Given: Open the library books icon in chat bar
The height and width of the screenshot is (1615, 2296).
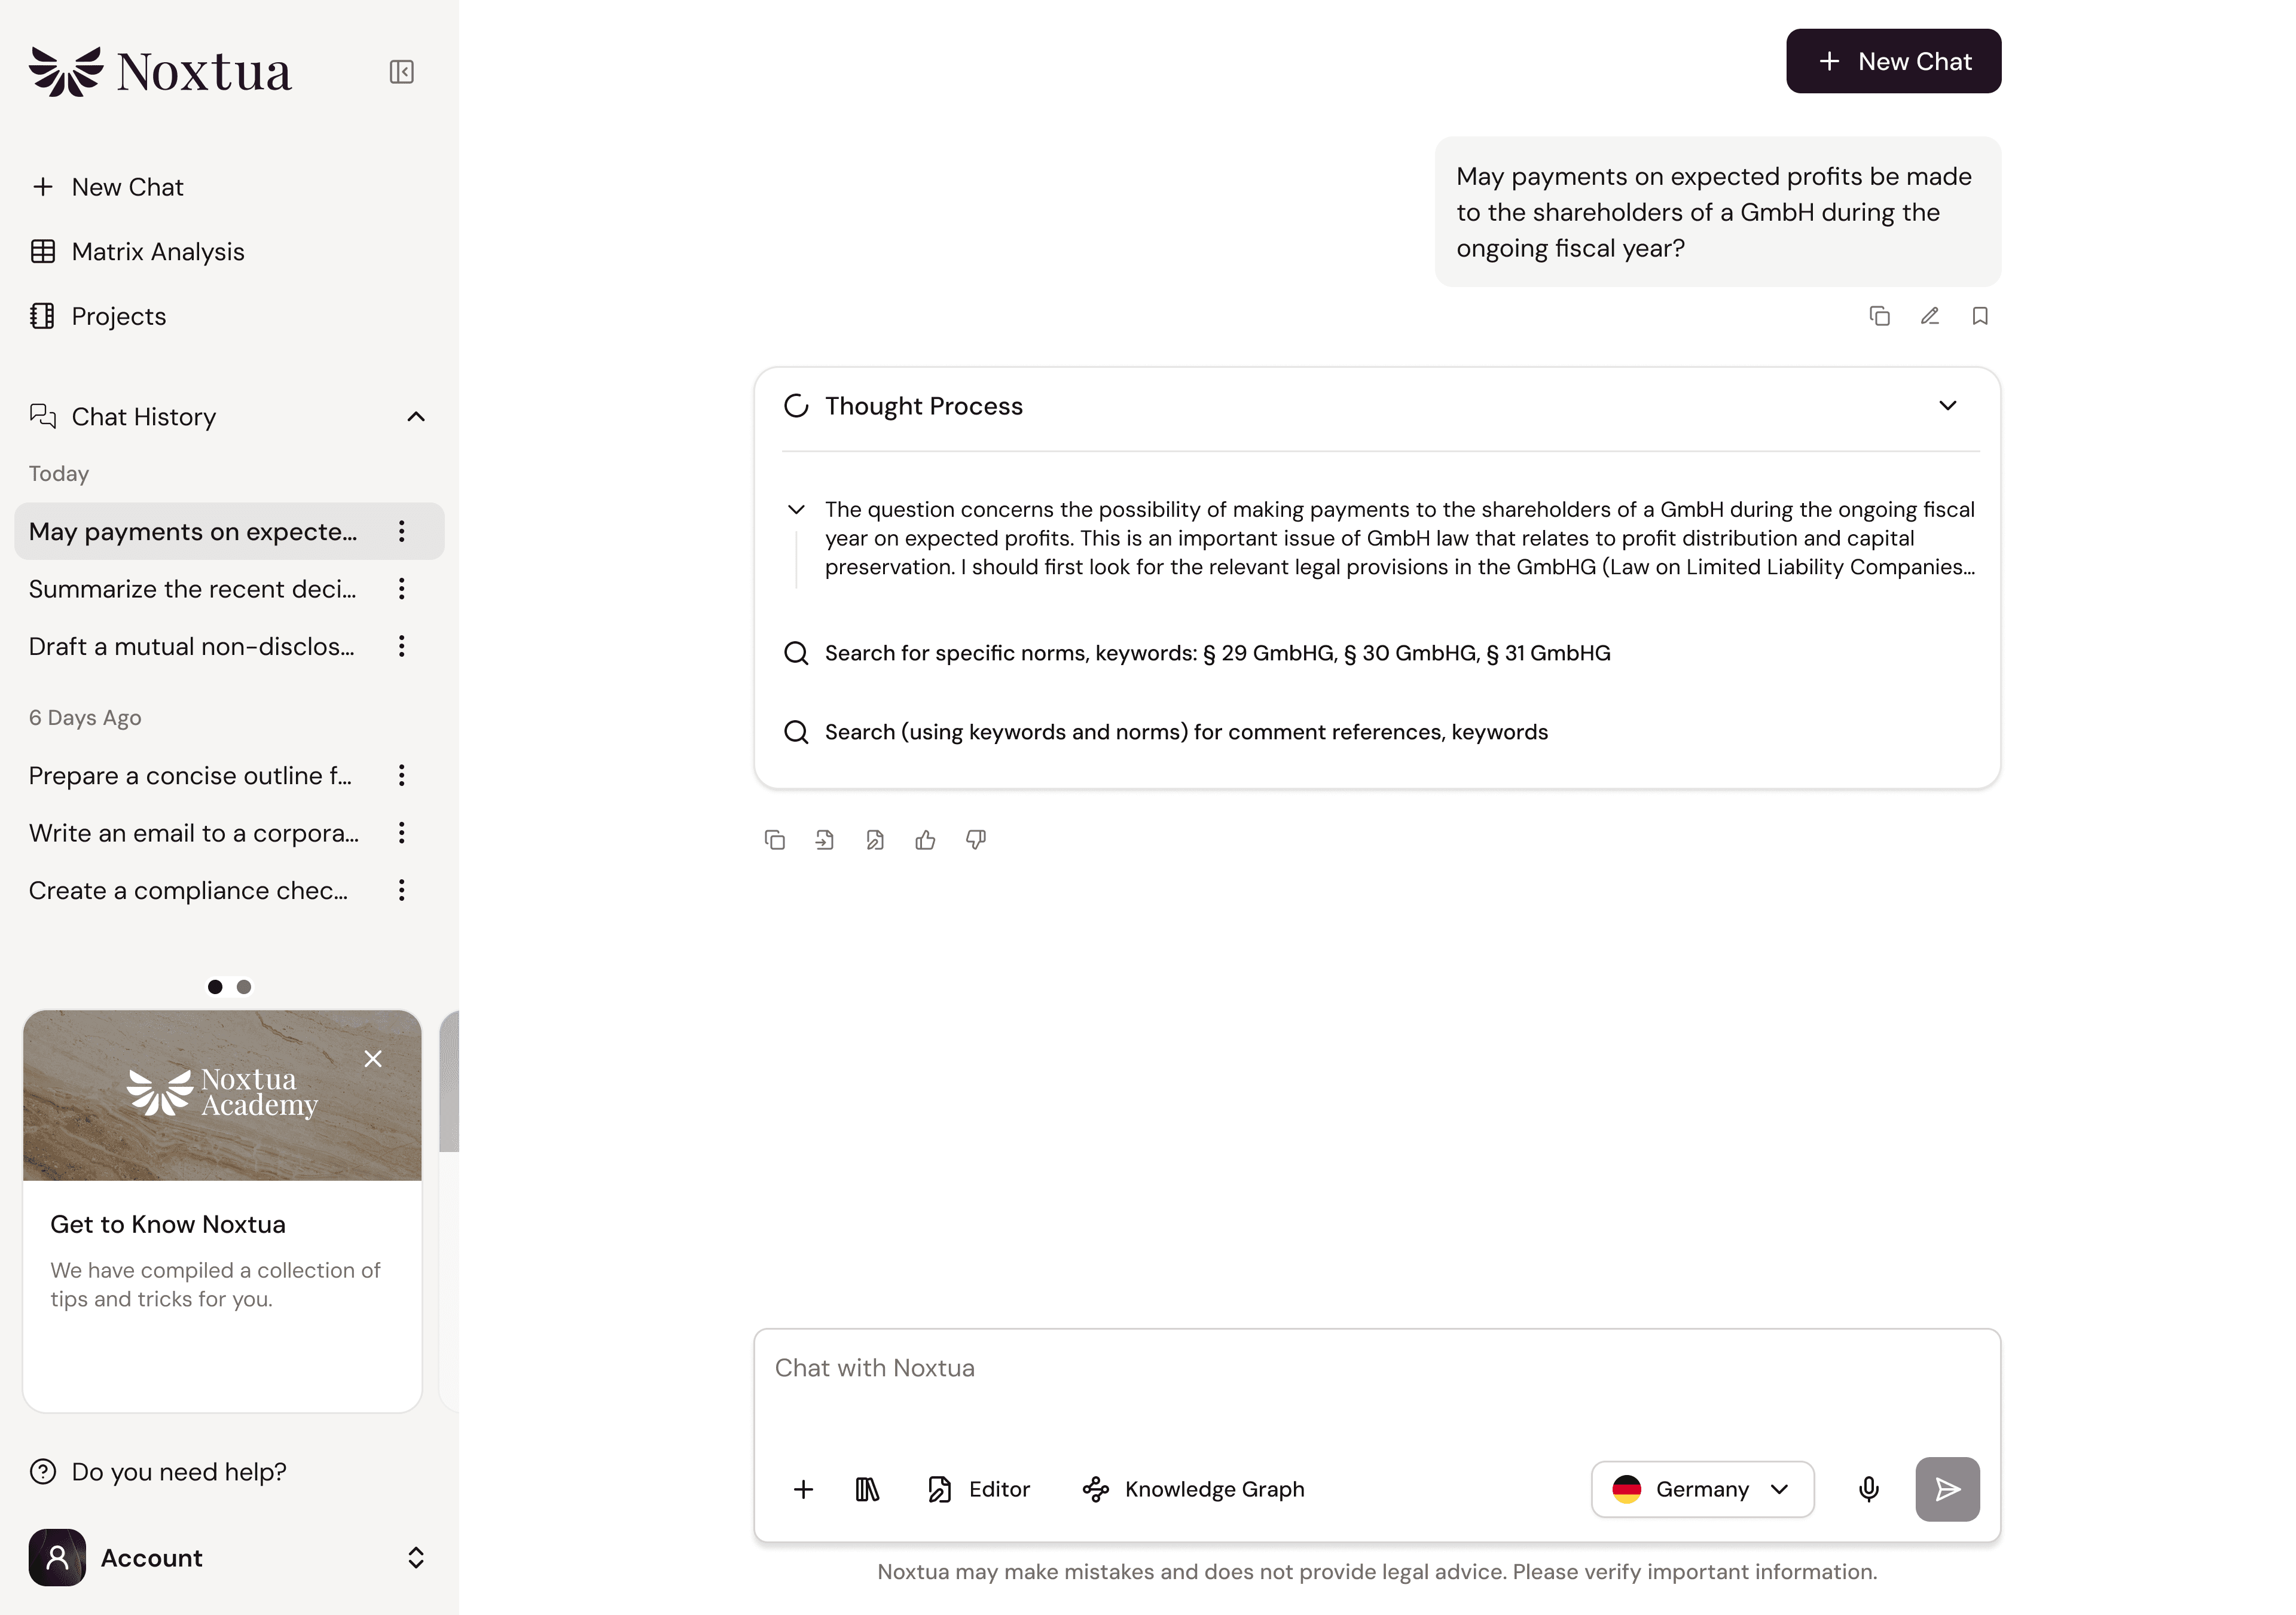Looking at the screenshot, I should (x=867, y=1489).
